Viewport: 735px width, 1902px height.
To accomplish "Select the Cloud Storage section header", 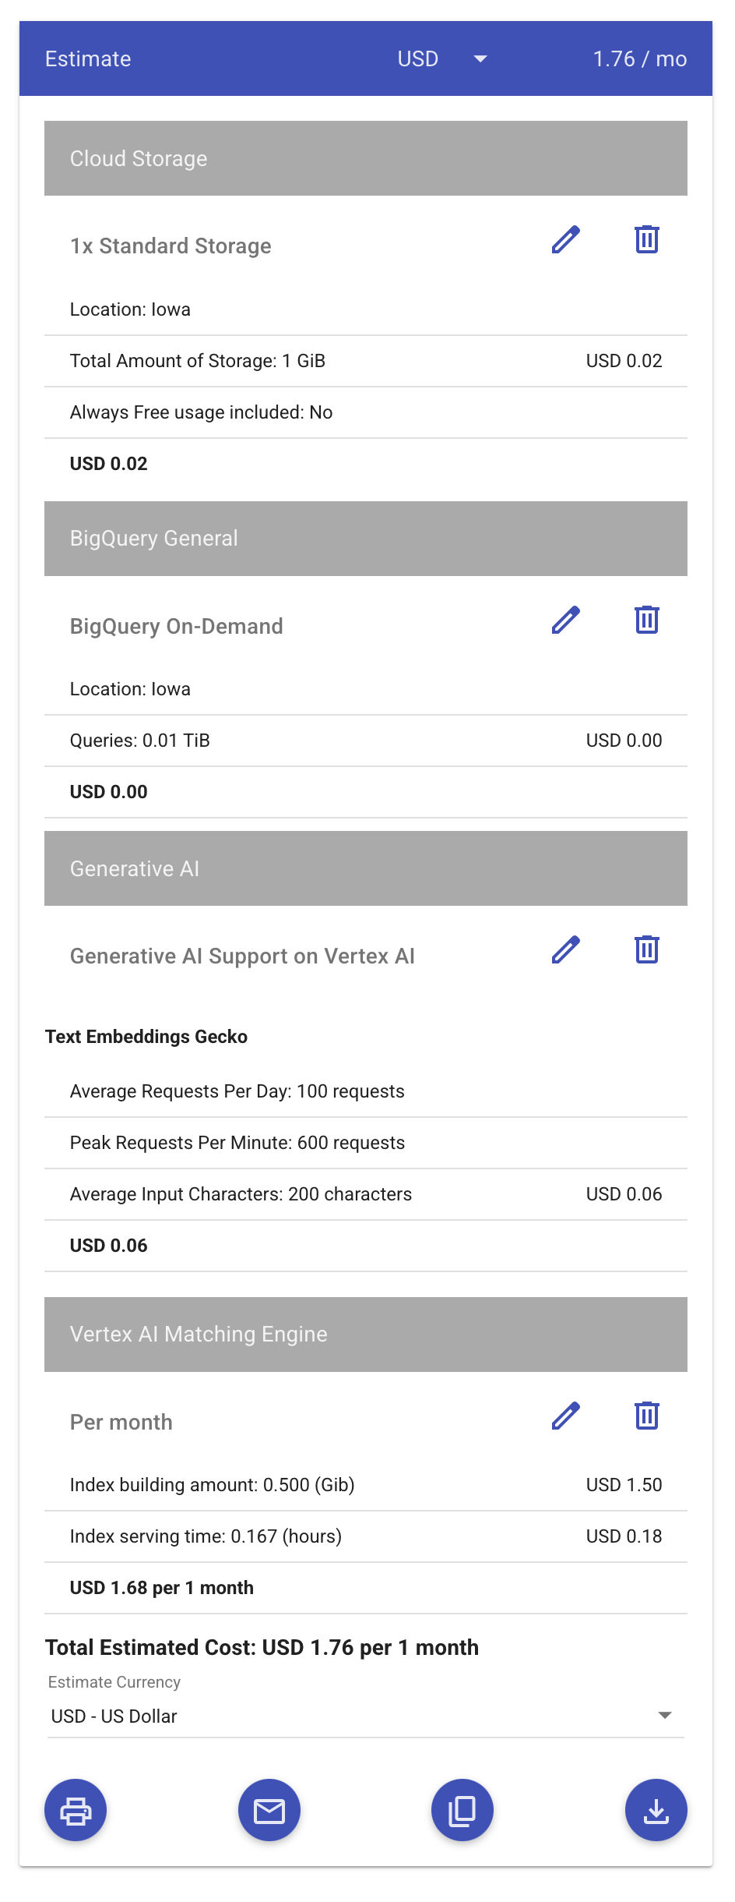I will coord(366,158).
